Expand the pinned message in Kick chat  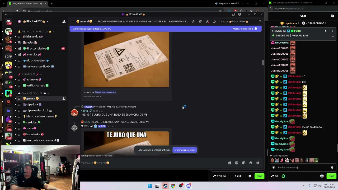(x=332, y=36)
